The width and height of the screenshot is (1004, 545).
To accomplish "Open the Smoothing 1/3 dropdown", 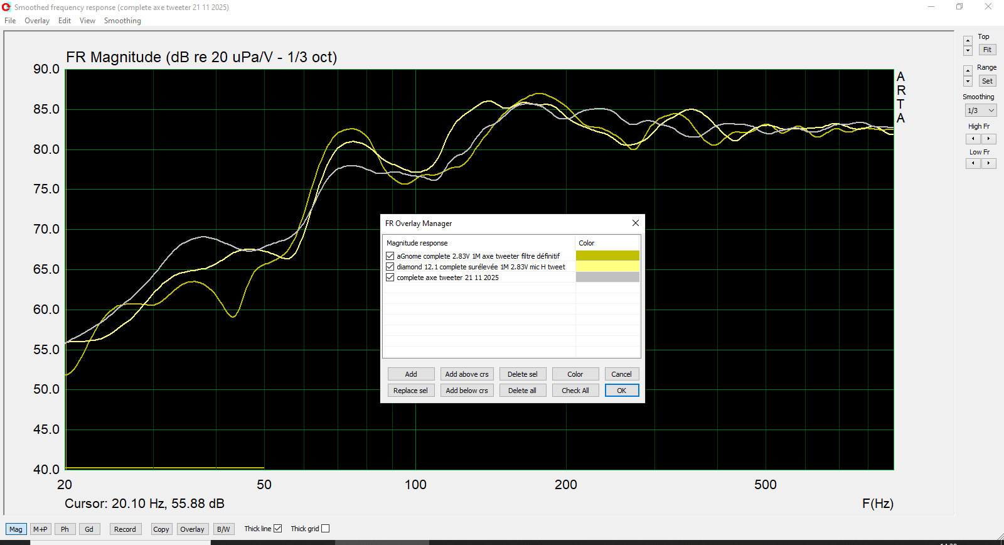I will click(980, 111).
